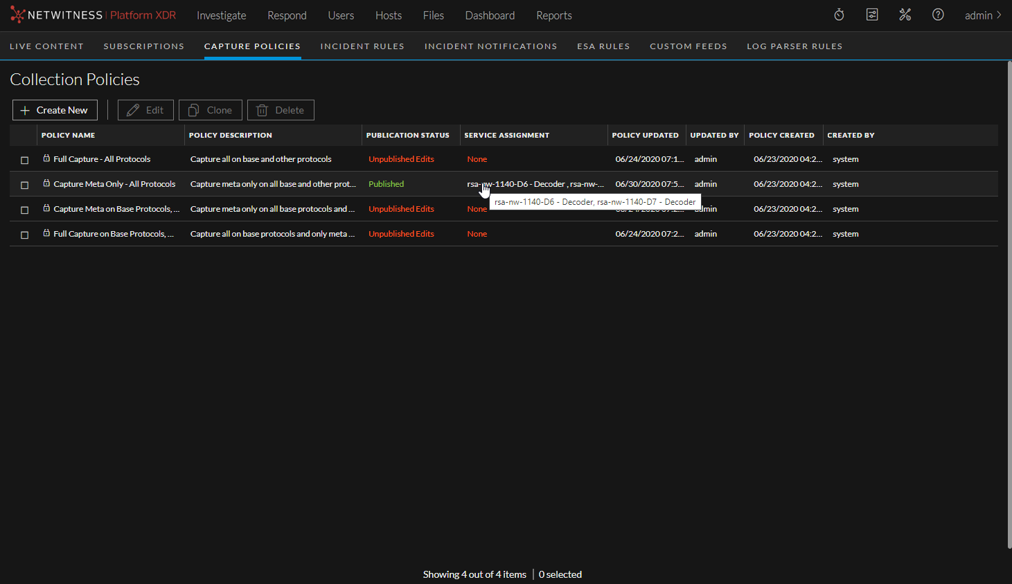Check the Full Capture - All Protocols checkbox
1012x584 pixels.
[24, 160]
